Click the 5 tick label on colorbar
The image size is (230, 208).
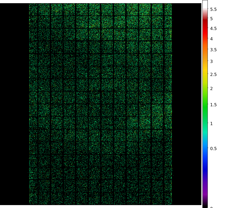(211, 19)
